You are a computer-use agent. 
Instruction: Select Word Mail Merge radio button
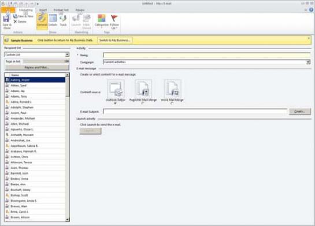point(172,103)
